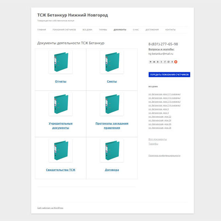Open the Главная menu item

pyautogui.click(x=41, y=30)
